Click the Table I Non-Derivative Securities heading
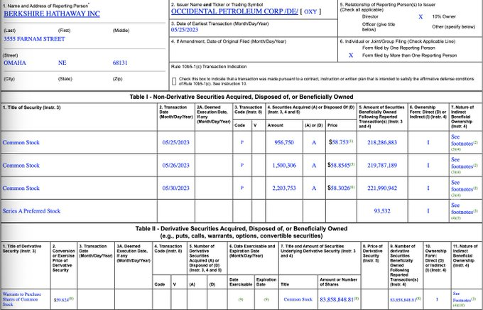 (241, 97)
